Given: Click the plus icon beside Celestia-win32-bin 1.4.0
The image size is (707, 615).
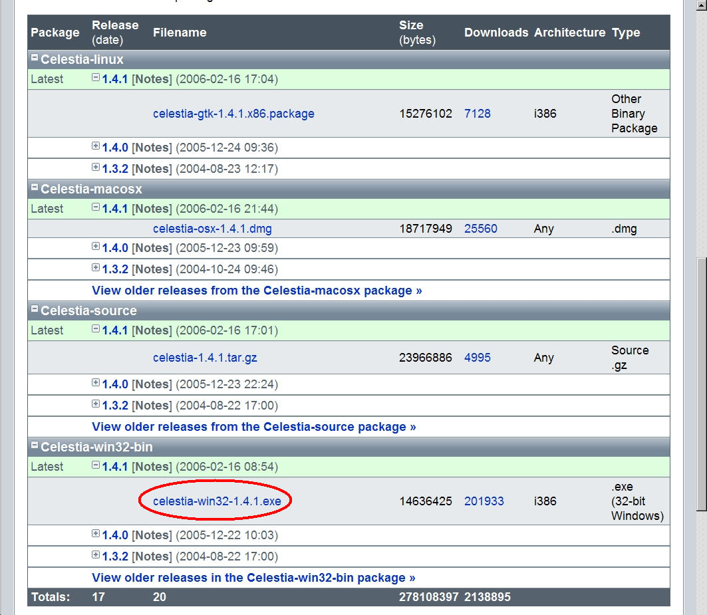Looking at the screenshot, I should click(x=96, y=533).
